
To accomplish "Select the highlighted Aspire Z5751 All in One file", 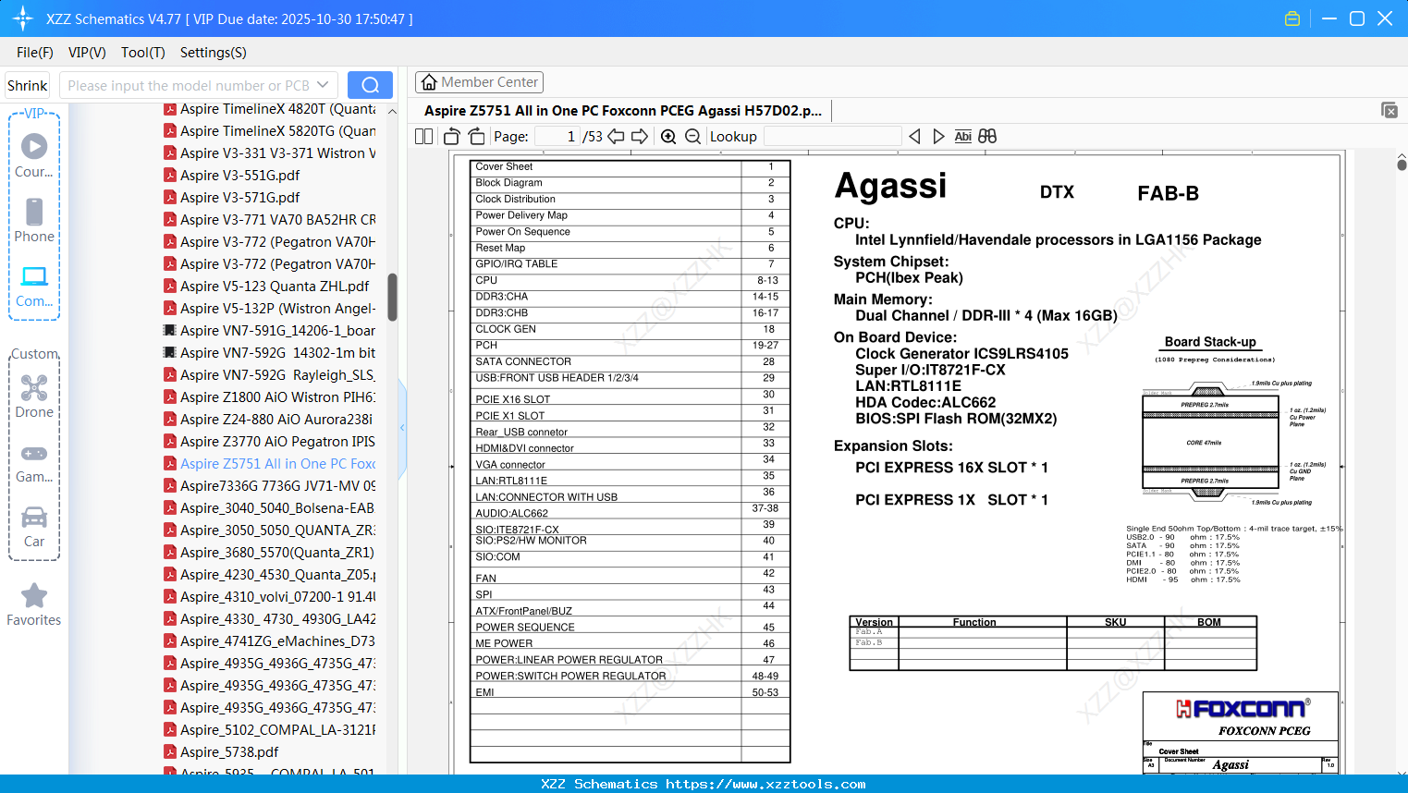I will click(270, 464).
